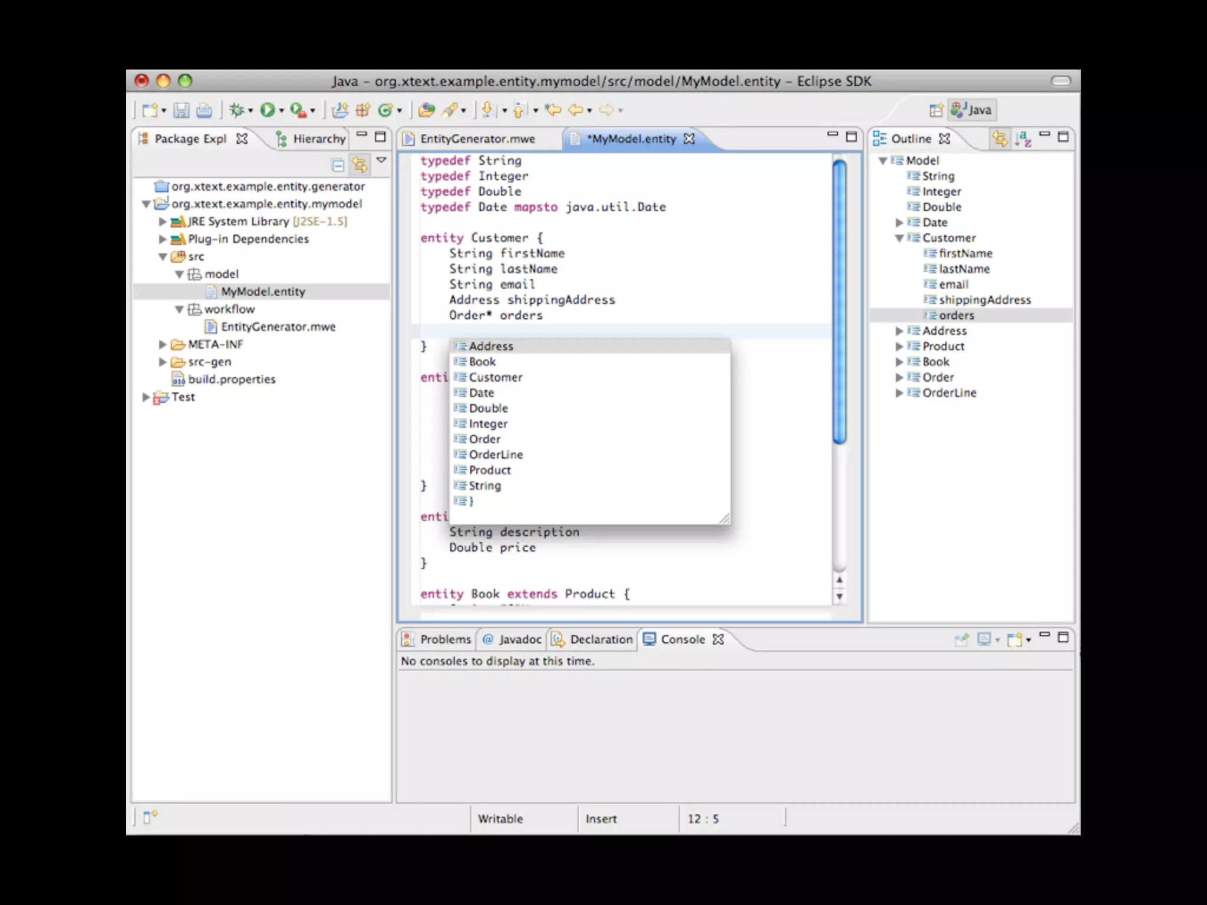Select Customer in the content assist list

(x=495, y=378)
